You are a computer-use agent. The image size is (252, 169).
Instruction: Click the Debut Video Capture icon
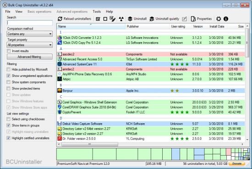pos(60,124)
